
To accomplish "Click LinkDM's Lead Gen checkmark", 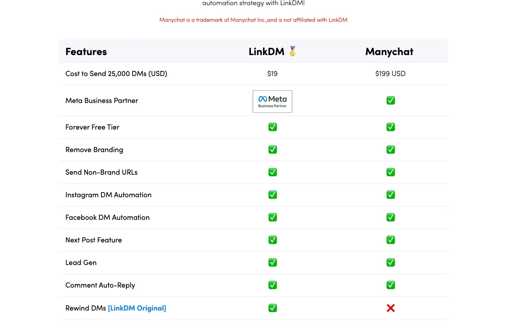I will click(x=273, y=263).
